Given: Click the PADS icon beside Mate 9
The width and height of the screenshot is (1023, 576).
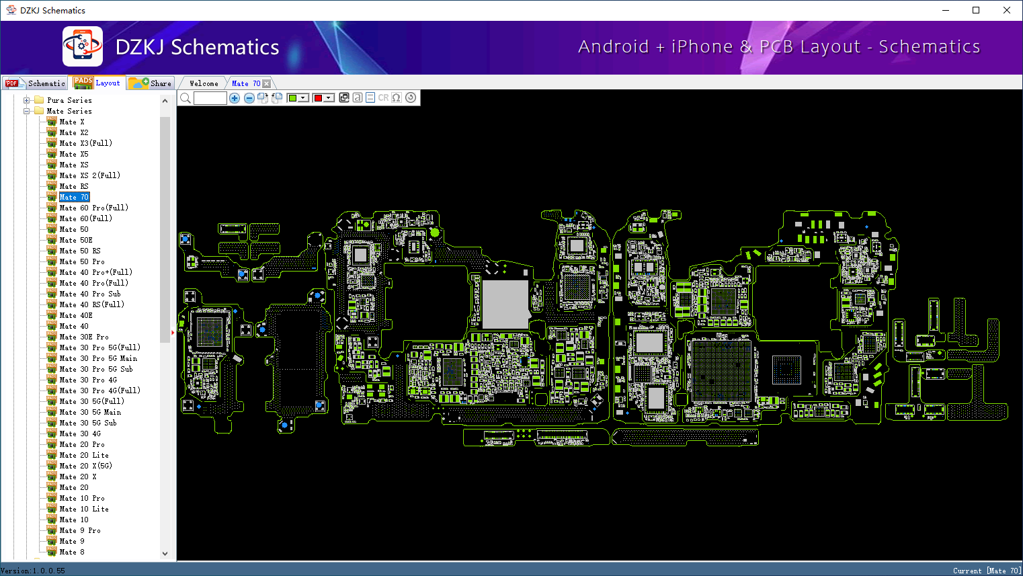Looking at the screenshot, I should click(x=52, y=541).
